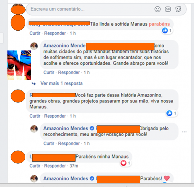Click the pink 'parabéns' hashtag text
The width and height of the screenshot is (194, 187).
[159, 24]
